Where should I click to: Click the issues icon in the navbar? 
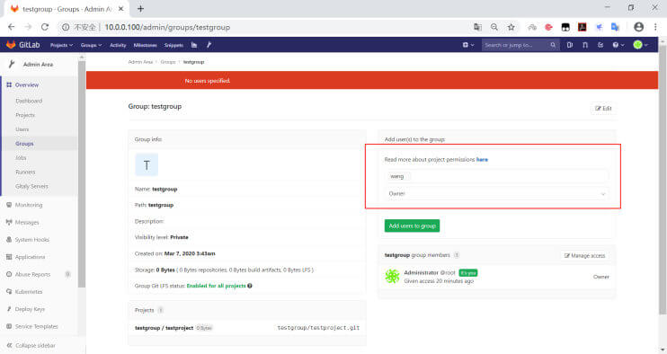(x=570, y=45)
